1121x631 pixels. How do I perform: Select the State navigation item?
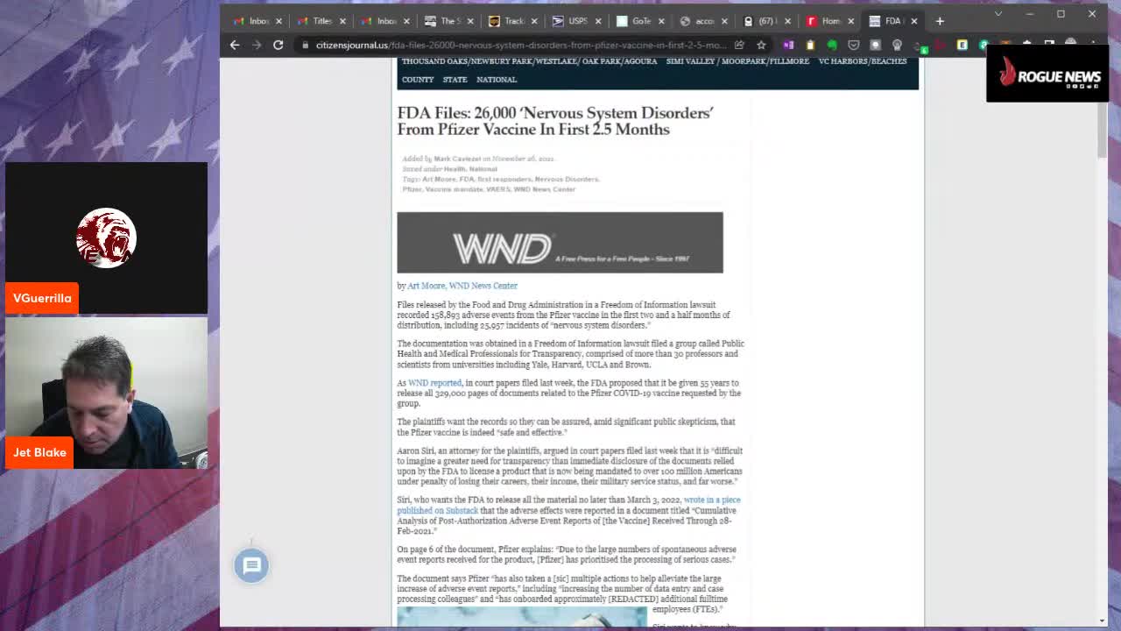455,80
